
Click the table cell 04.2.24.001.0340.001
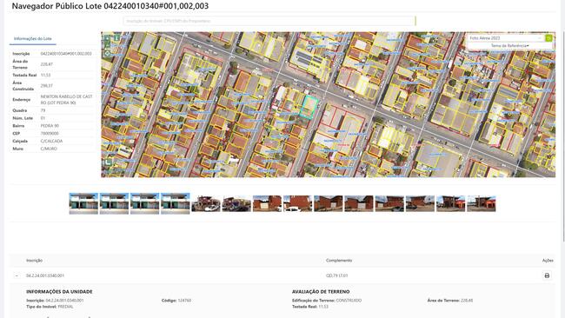45,275
